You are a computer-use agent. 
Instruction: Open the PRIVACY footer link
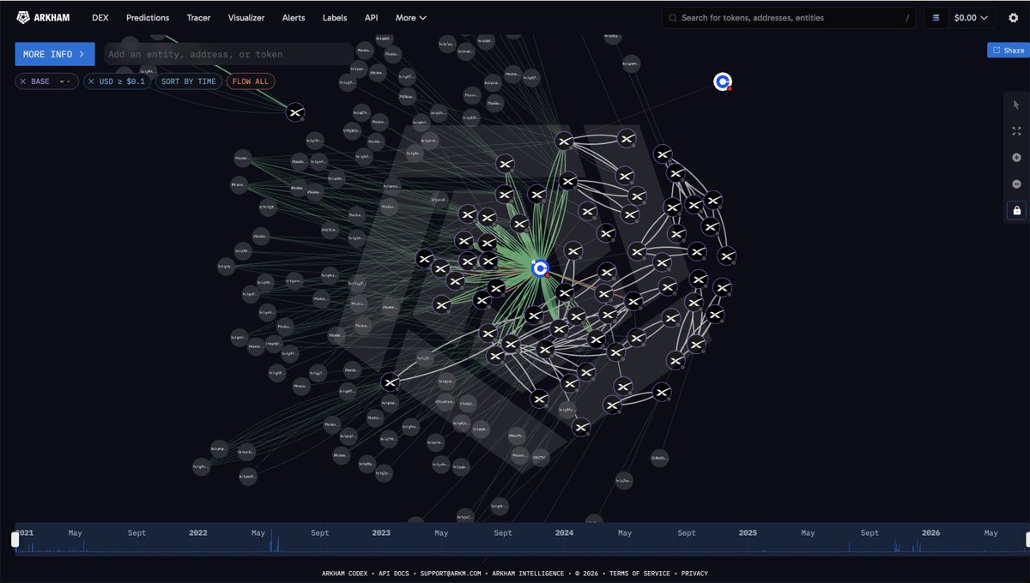coord(694,574)
